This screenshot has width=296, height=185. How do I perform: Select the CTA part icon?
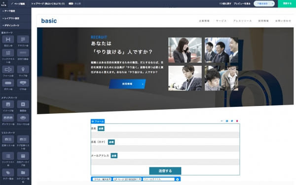(23, 83)
